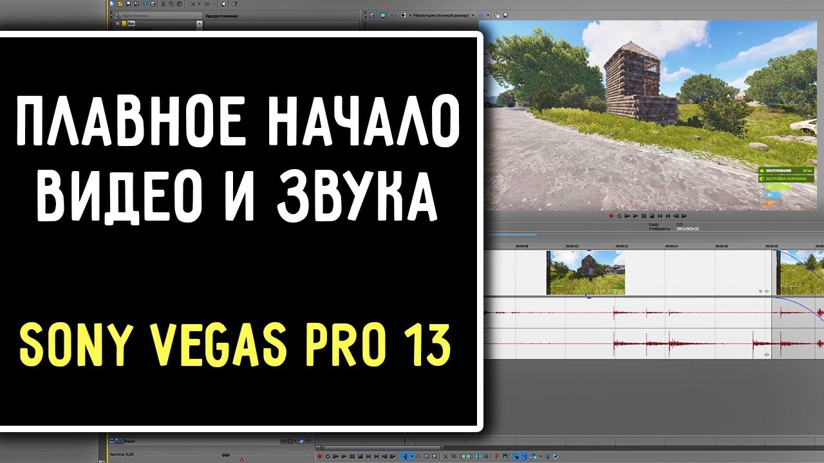Click the New project icon in top toolbar
This screenshot has width=824, height=463.
coord(112,4)
